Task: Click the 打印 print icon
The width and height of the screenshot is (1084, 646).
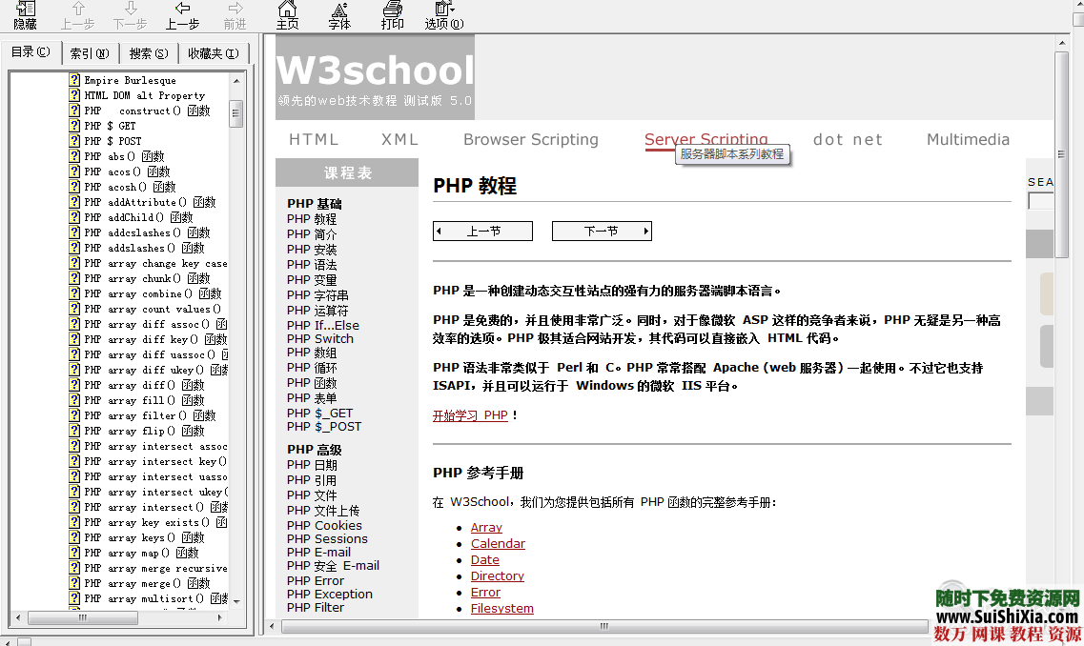Action: [392, 14]
